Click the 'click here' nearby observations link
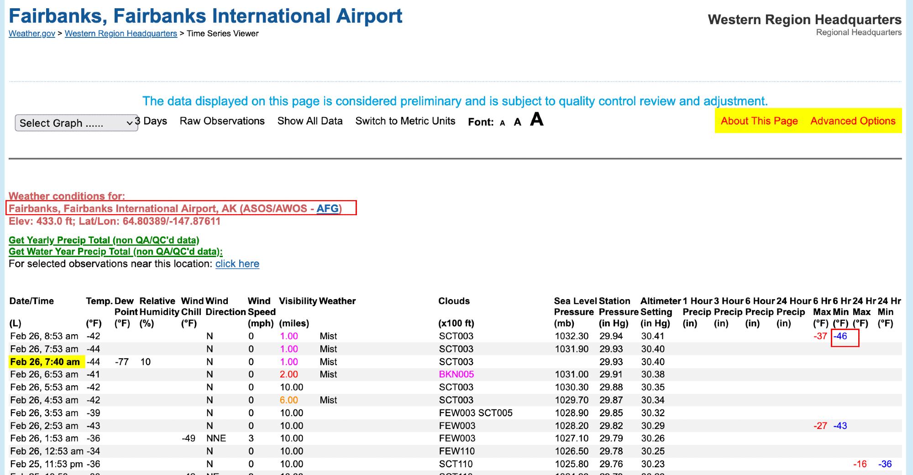Viewport: 913px width, 475px height. pyautogui.click(x=237, y=264)
